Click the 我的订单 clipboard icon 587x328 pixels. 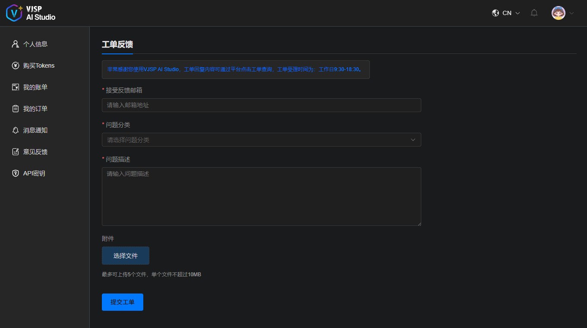(16, 109)
